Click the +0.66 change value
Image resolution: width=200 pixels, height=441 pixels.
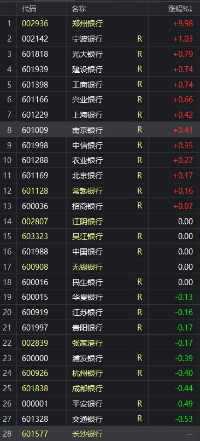point(183,100)
